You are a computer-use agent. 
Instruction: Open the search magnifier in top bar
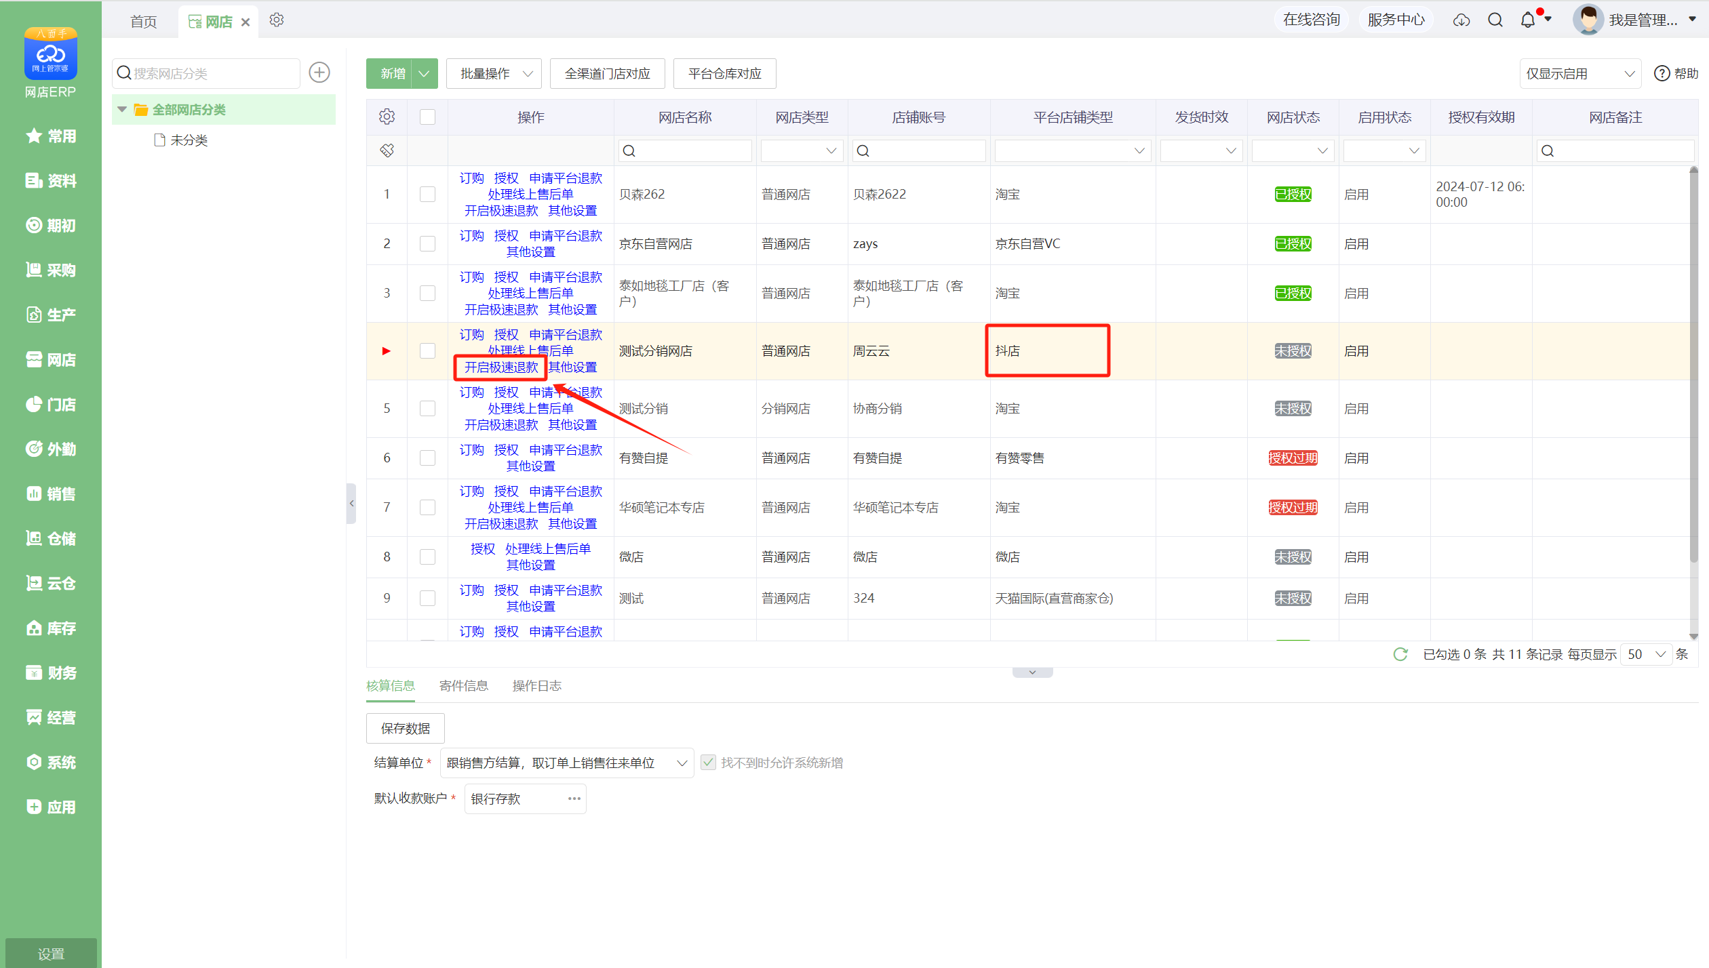point(1495,20)
